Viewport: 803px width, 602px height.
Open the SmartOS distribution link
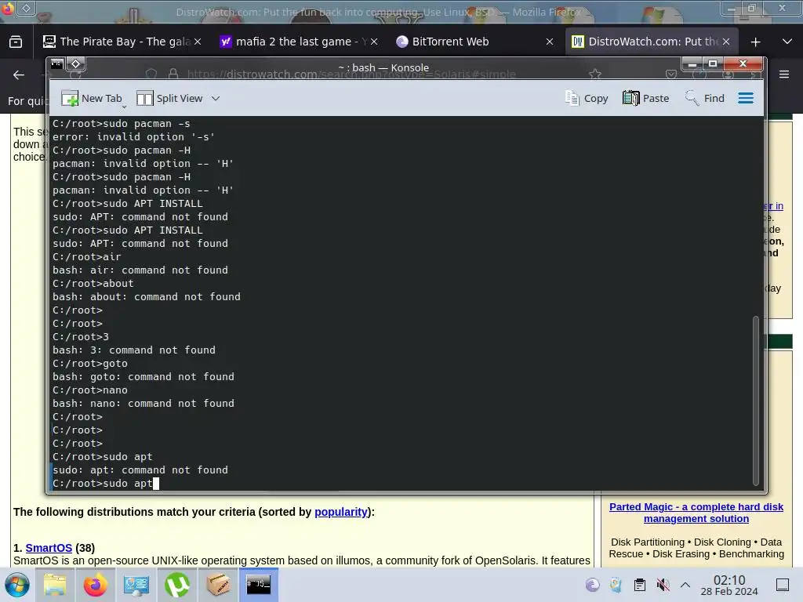(49, 548)
